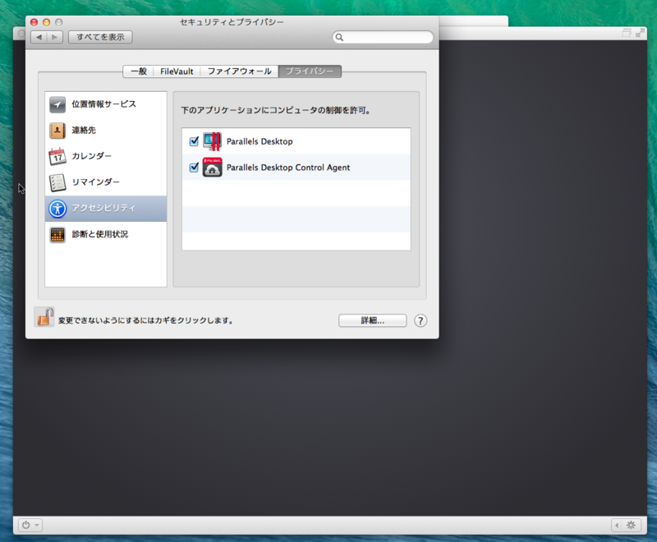Open 診断と使用状況 (Diagnostics & Usage)
This screenshot has width=657, height=542.
click(57, 235)
